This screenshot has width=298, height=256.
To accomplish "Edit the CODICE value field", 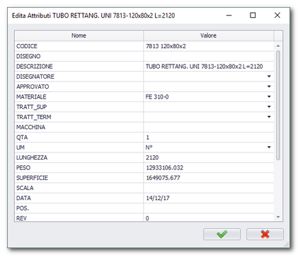I will [209, 46].
